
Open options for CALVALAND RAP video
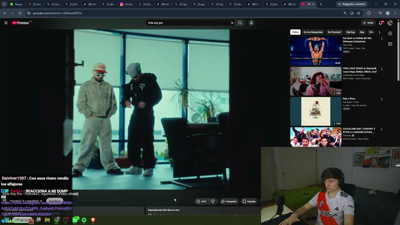coord(382,129)
